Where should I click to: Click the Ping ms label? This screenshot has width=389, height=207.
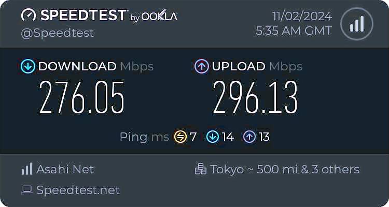click(144, 137)
